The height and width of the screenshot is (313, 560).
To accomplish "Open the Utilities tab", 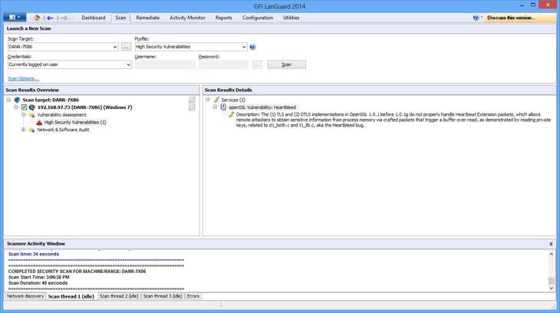I will [x=292, y=18].
